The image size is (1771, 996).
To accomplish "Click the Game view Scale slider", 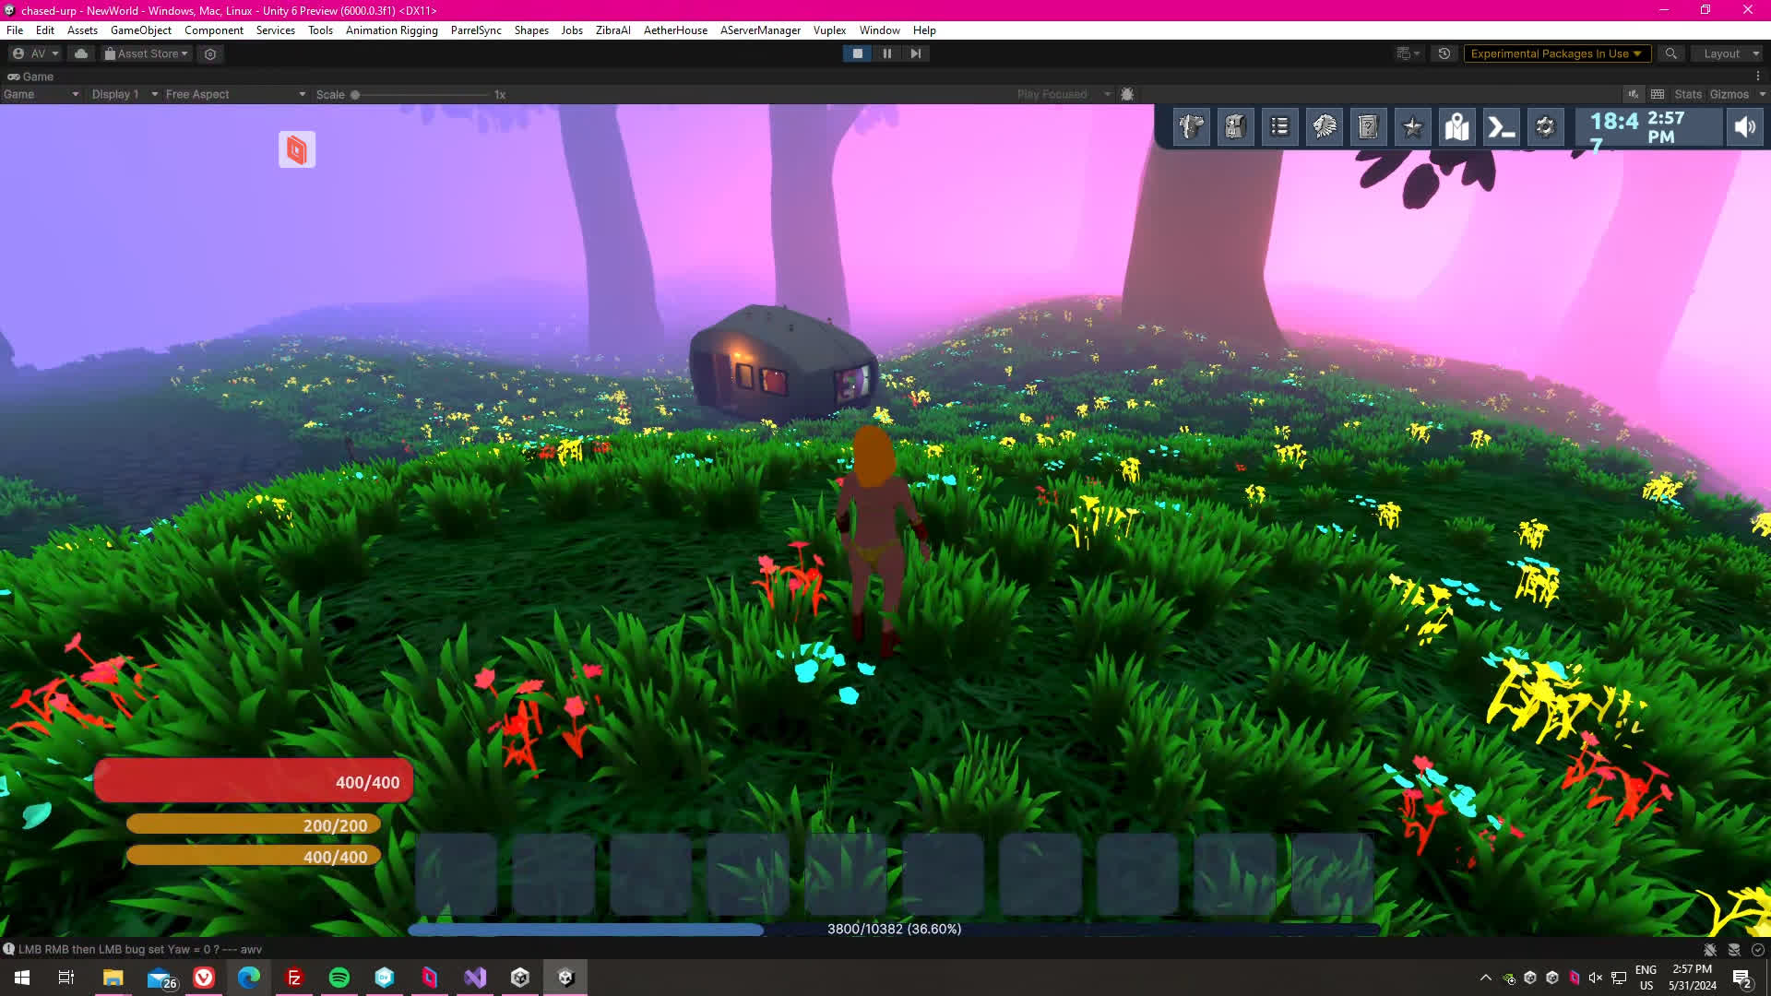I will 421,94.
